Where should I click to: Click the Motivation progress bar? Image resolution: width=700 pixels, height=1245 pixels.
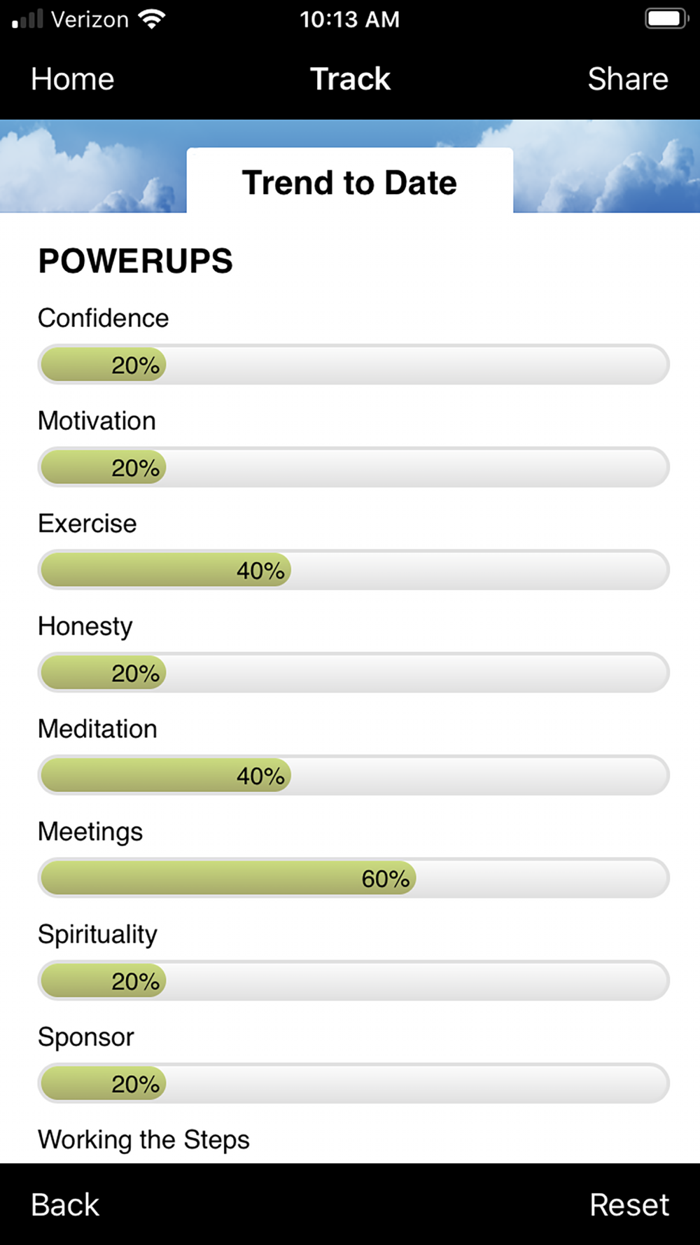click(x=353, y=467)
